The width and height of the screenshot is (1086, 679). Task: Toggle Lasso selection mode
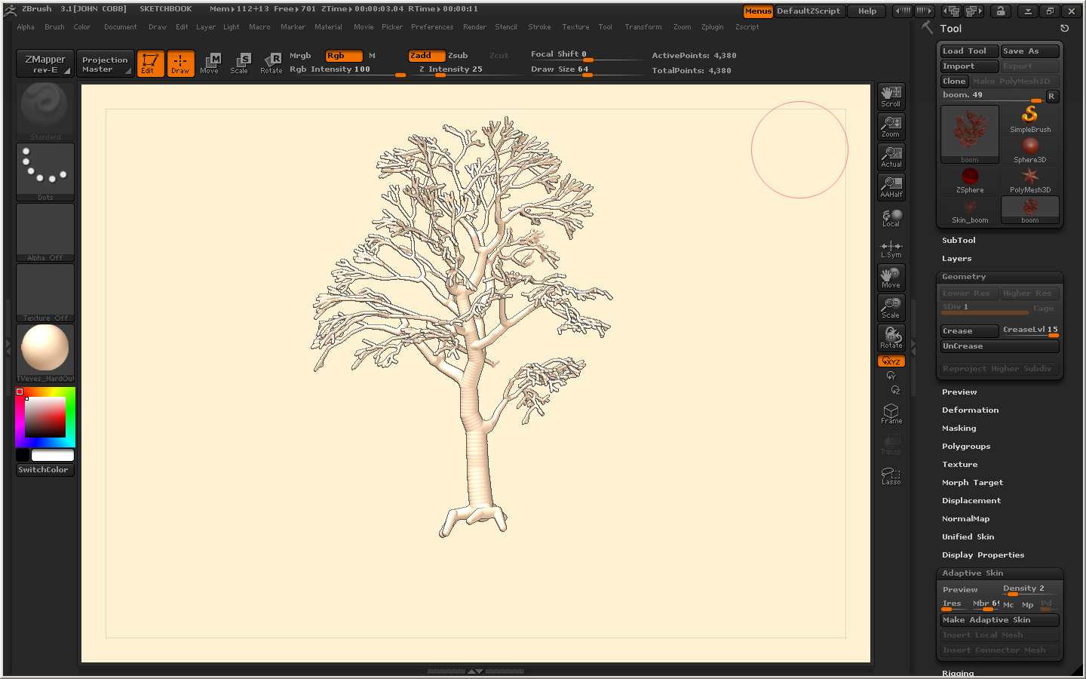(x=891, y=475)
